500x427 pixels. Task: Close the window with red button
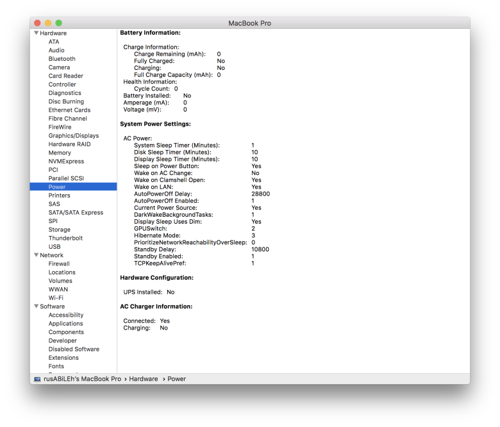(x=37, y=23)
